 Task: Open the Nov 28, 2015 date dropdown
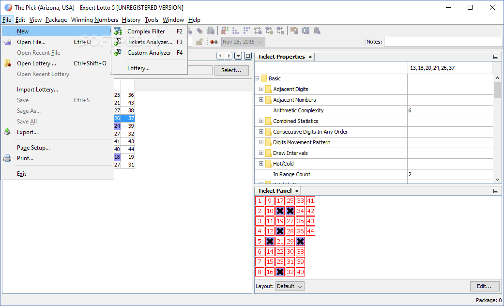243,42
